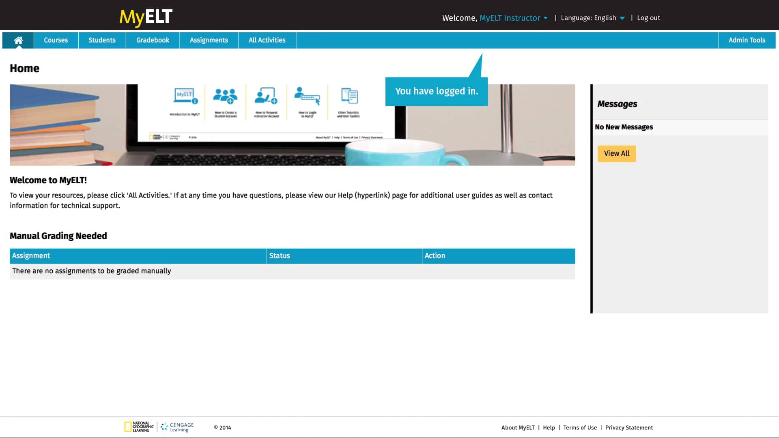The image size is (779, 438).
Task: Click the Home icon in navigation bar
Action: point(18,40)
